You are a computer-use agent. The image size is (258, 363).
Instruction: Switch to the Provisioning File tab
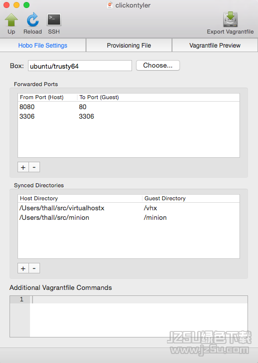pos(129,46)
